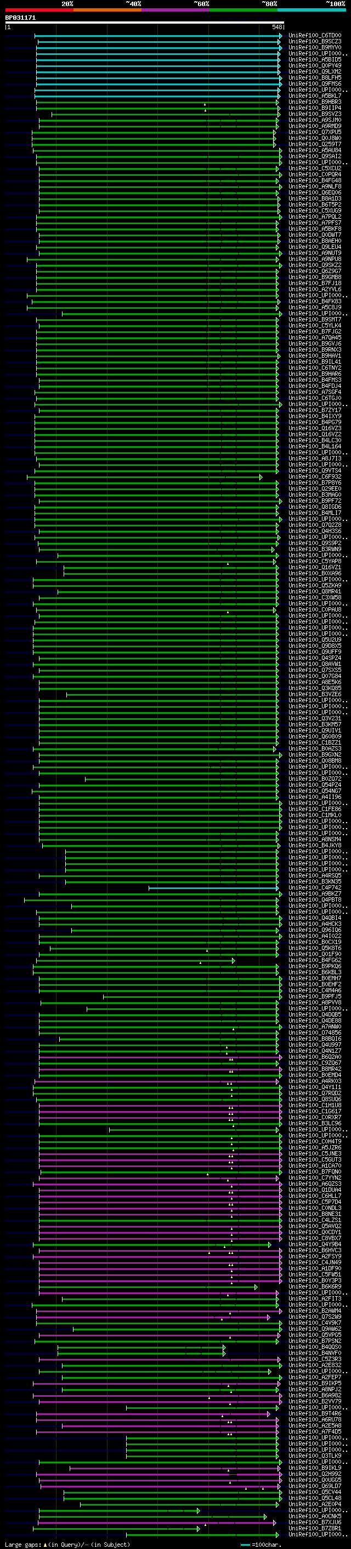The width and height of the screenshot is (351, 1549).
Task: Click the BP031171 query label
Action: (x=20, y=18)
